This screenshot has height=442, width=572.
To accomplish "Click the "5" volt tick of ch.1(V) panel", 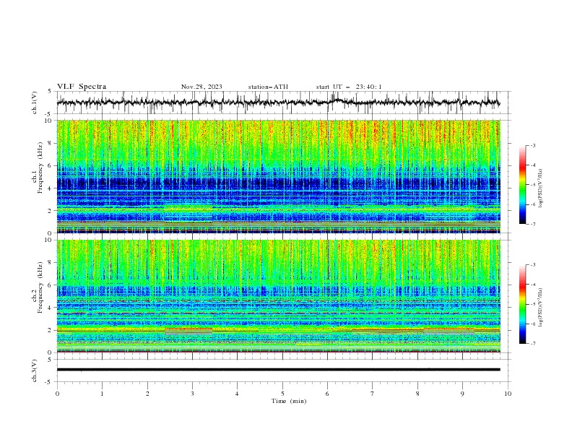I will [51, 92].
